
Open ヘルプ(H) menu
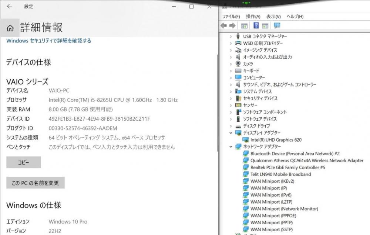tap(295, 17)
